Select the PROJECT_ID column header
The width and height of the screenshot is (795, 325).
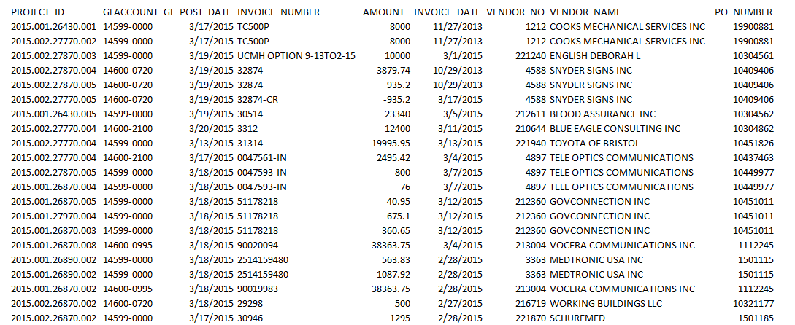pyautogui.click(x=37, y=12)
